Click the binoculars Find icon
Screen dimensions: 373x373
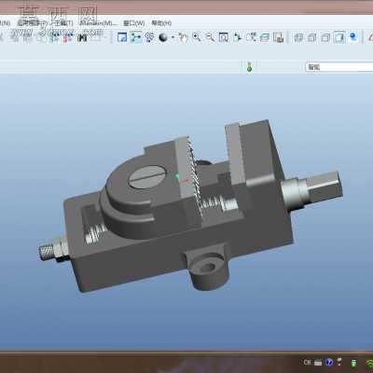pyautogui.click(x=83, y=37)
